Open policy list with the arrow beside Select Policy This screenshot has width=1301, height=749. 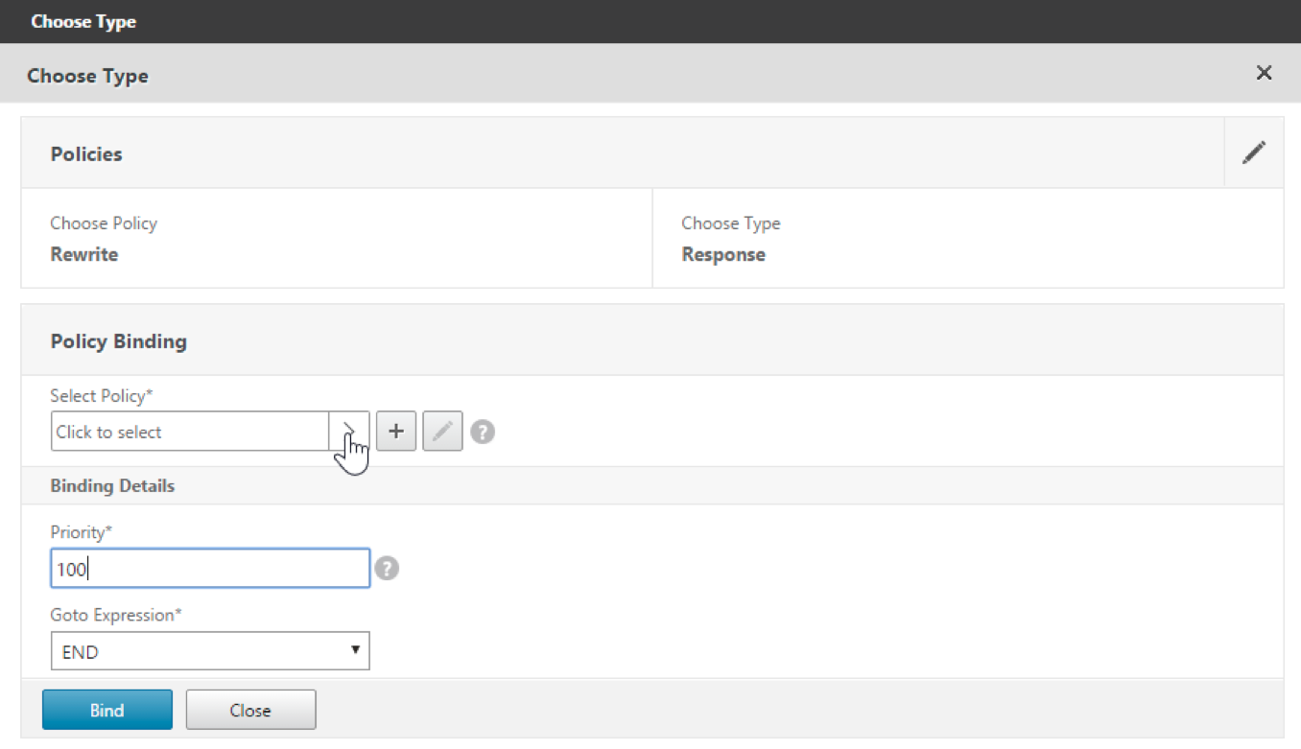[x=349, y=432]
